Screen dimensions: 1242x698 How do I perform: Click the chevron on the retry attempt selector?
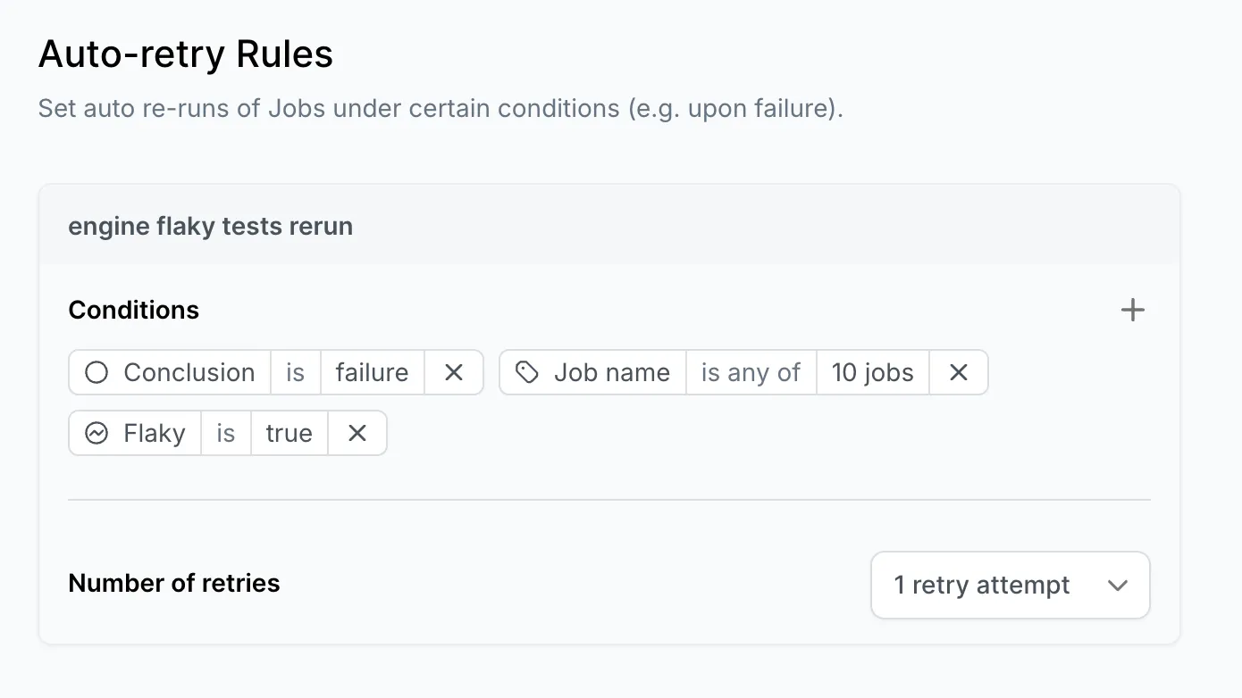tap(1117, 586)
